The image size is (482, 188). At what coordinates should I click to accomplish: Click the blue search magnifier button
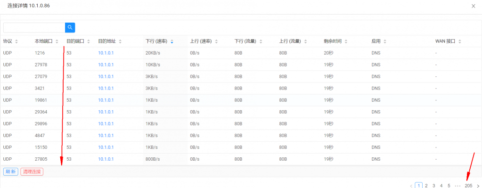coord(70,28)
